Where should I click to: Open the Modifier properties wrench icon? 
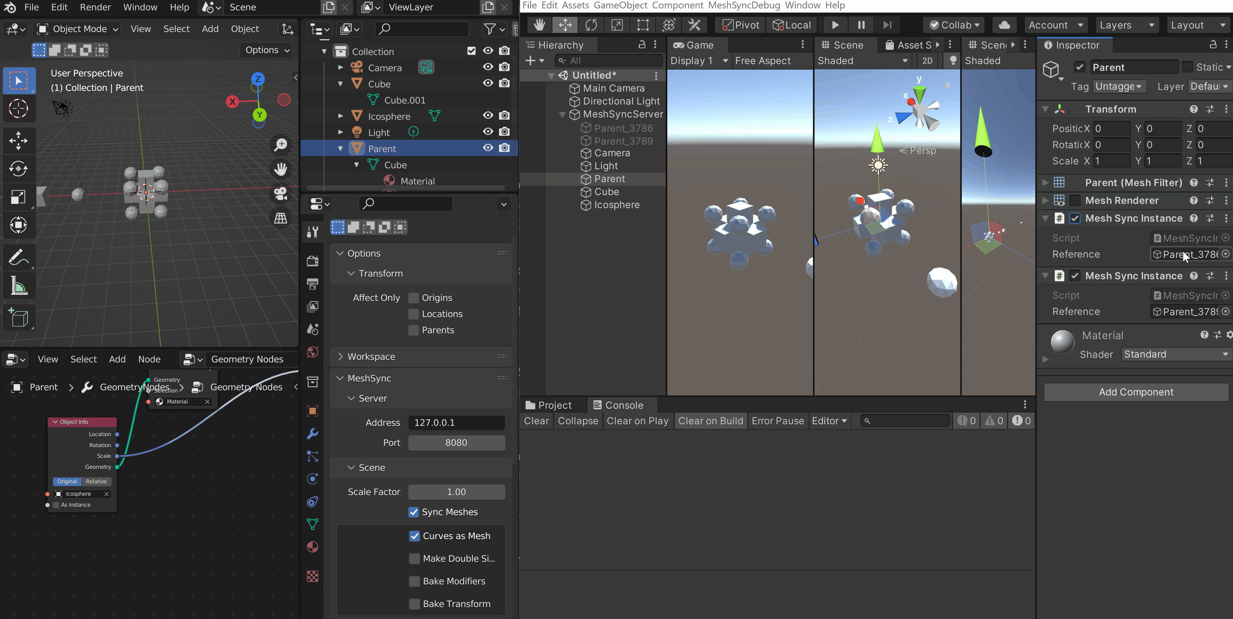pyautogui.click(x=313, y=434)
